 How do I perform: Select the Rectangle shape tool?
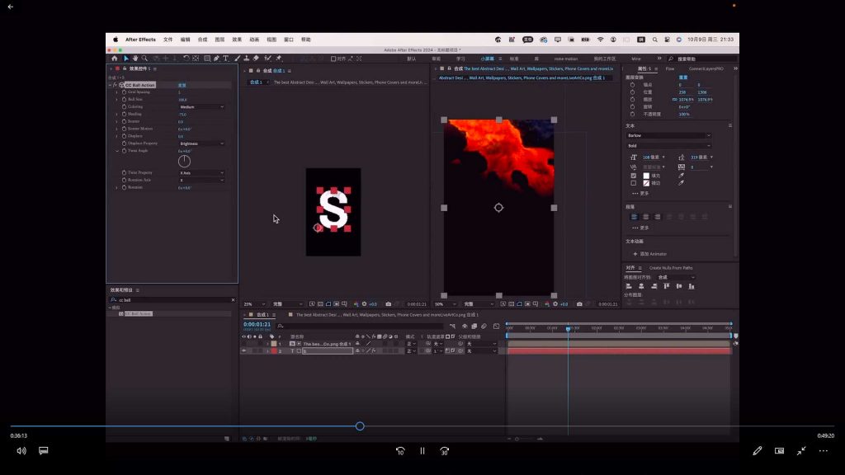point(205,59)
